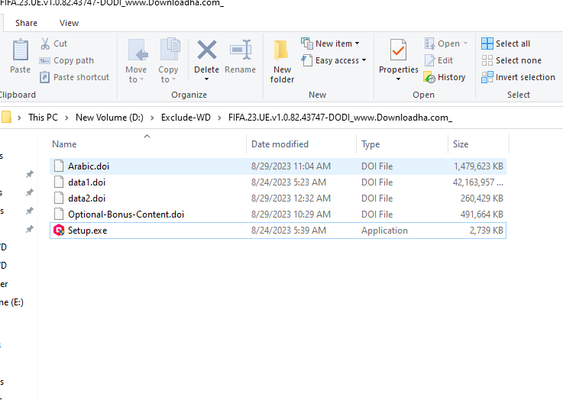Go to New Volume (D:) in breadcrumb
The width and height of the screenshot is (563, 400).
(x=109, y=118)
